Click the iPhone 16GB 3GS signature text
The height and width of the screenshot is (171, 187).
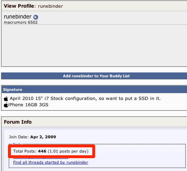pyautogui.click(x=28, y=105)
